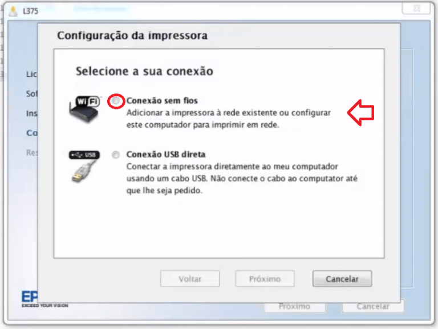Click the background window's Próximo button
This screenshot has height=329, width=438.
[x=295, y=307]
